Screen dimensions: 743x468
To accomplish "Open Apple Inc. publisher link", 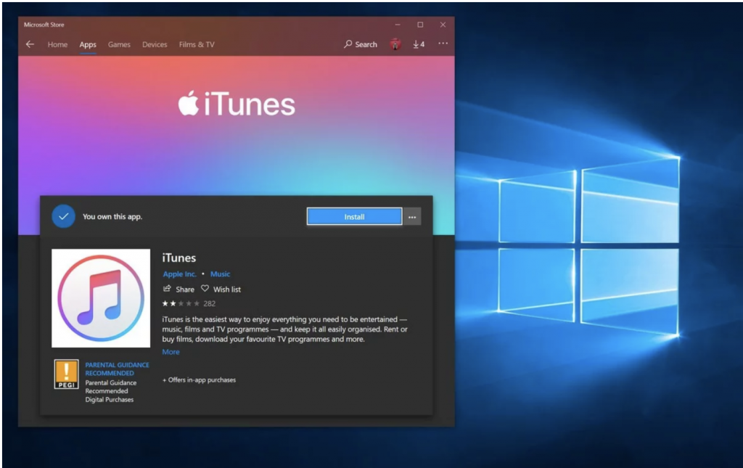I will tap(180, 274).
